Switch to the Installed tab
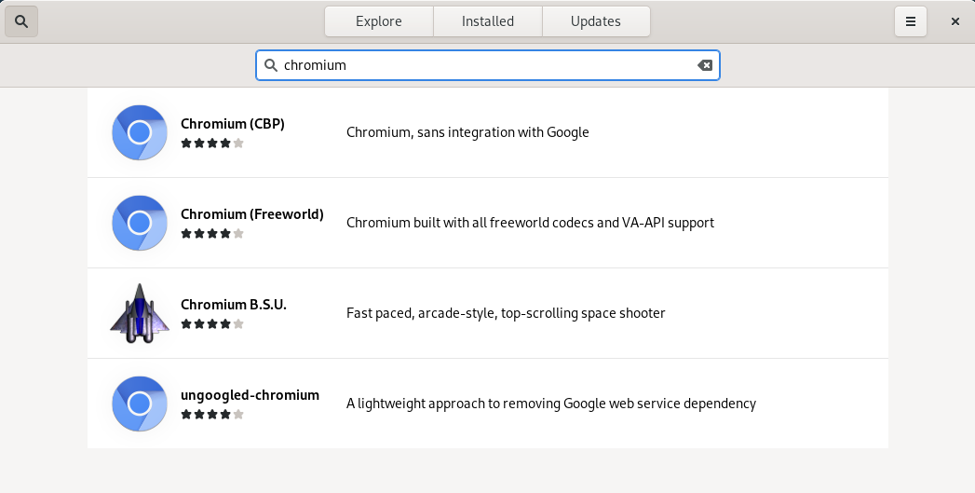This screenshot has width=975, height=493. coord(488,21)
